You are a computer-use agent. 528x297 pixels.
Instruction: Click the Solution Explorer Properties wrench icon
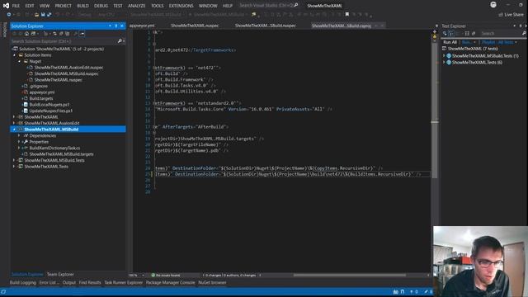click(x=75, y=34)
